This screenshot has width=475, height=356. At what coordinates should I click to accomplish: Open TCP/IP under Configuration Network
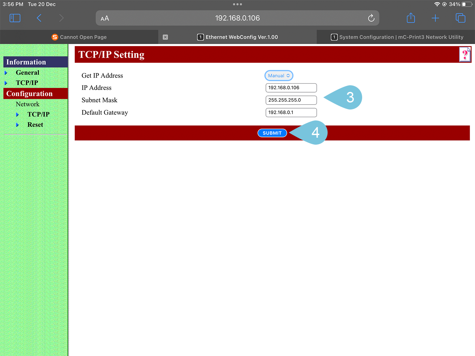[x=38, y=114]
